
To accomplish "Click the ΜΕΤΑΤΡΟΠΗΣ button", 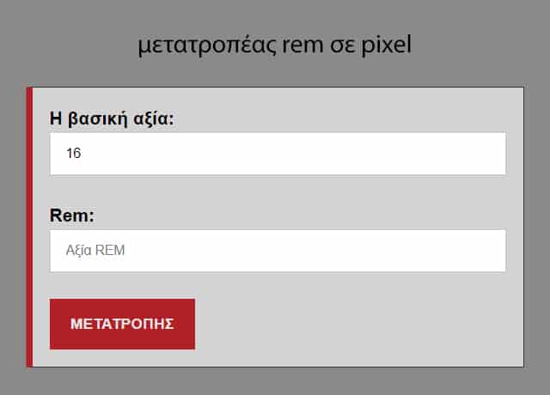I will pyautogui.click(x=122, y=324).
